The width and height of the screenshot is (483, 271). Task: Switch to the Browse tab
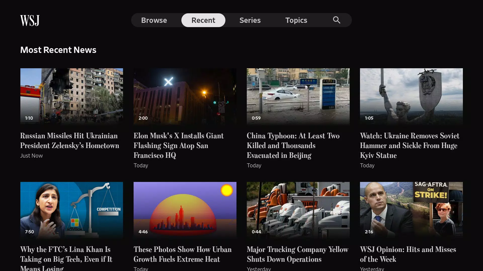pyautogui.click(x=154, y=20)
